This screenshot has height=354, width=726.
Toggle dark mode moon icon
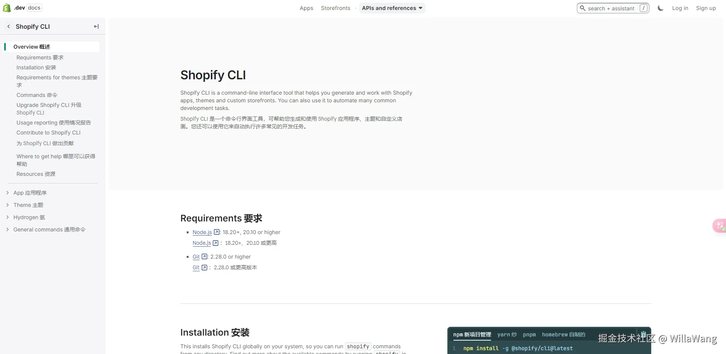click(660, 8)
